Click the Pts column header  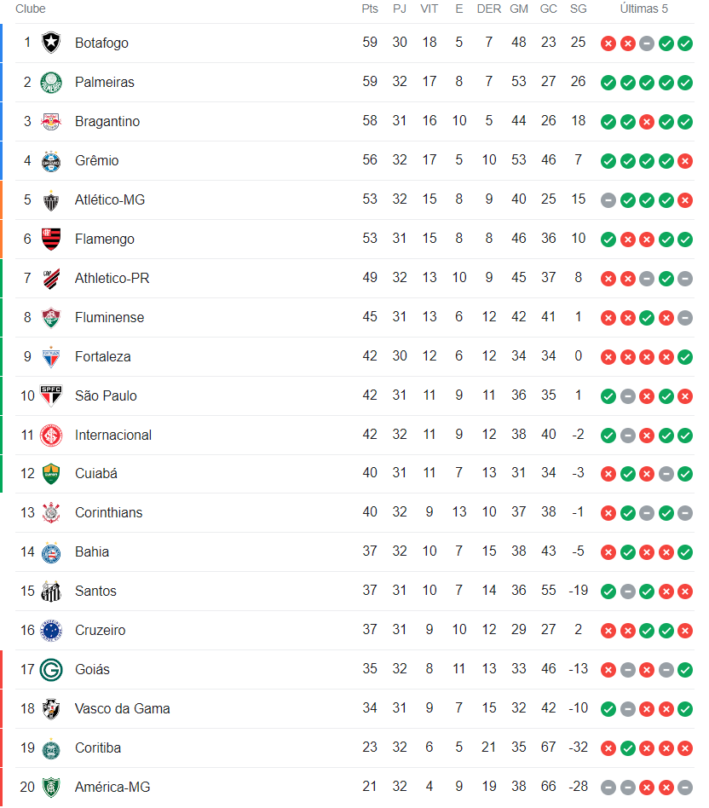point(370,9)
